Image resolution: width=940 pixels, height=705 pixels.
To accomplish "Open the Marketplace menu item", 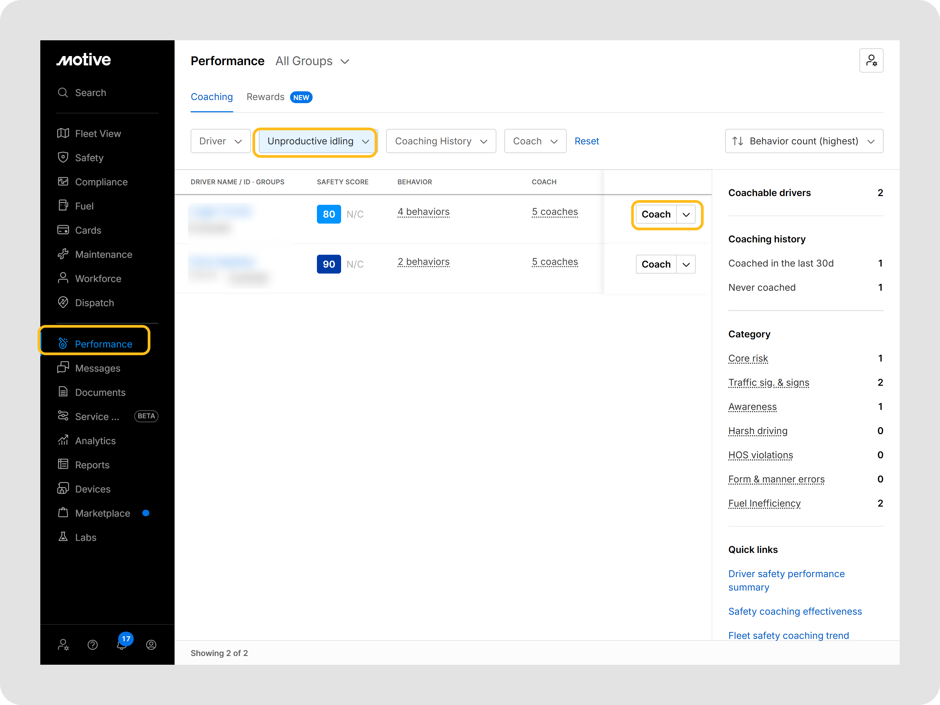I will [x=102, y=513].
